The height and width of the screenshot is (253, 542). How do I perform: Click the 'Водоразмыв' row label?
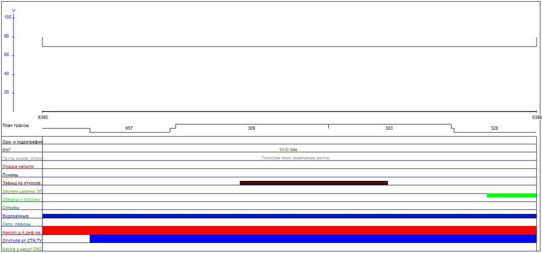pos(15,216)
